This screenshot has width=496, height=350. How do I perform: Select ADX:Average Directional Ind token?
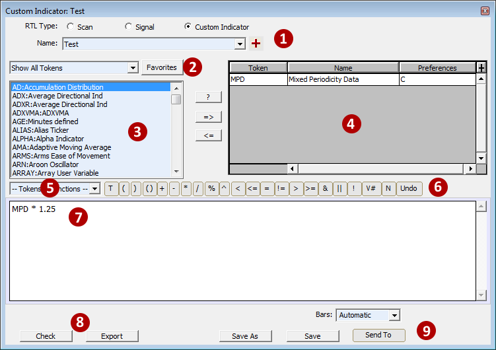point(57,96)
